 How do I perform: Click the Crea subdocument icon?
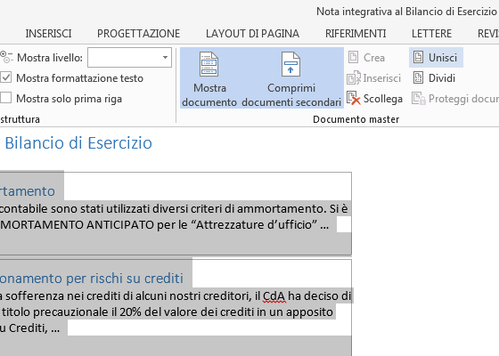point(353,58)
